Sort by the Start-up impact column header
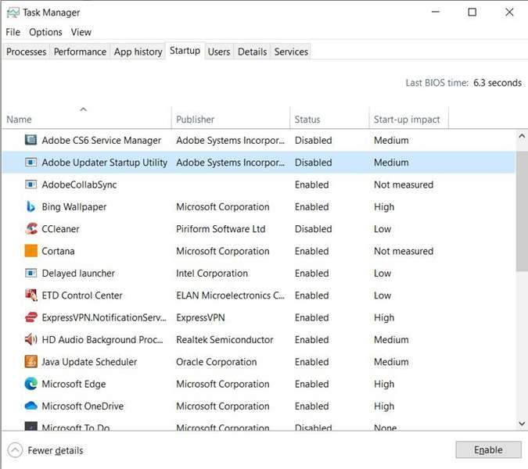The image size is (528, 469). (409, 118)
